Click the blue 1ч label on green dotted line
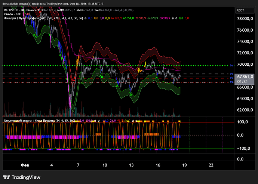The image size is (258, 184). [231, 65]
